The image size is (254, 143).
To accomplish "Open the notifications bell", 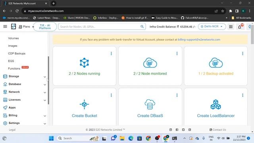I will click(240, 27).
